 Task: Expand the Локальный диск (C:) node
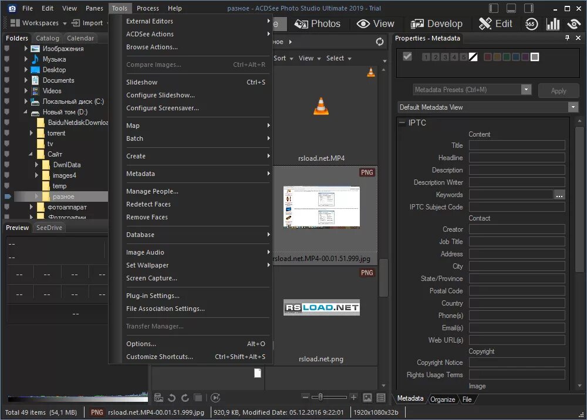(26, 101)
